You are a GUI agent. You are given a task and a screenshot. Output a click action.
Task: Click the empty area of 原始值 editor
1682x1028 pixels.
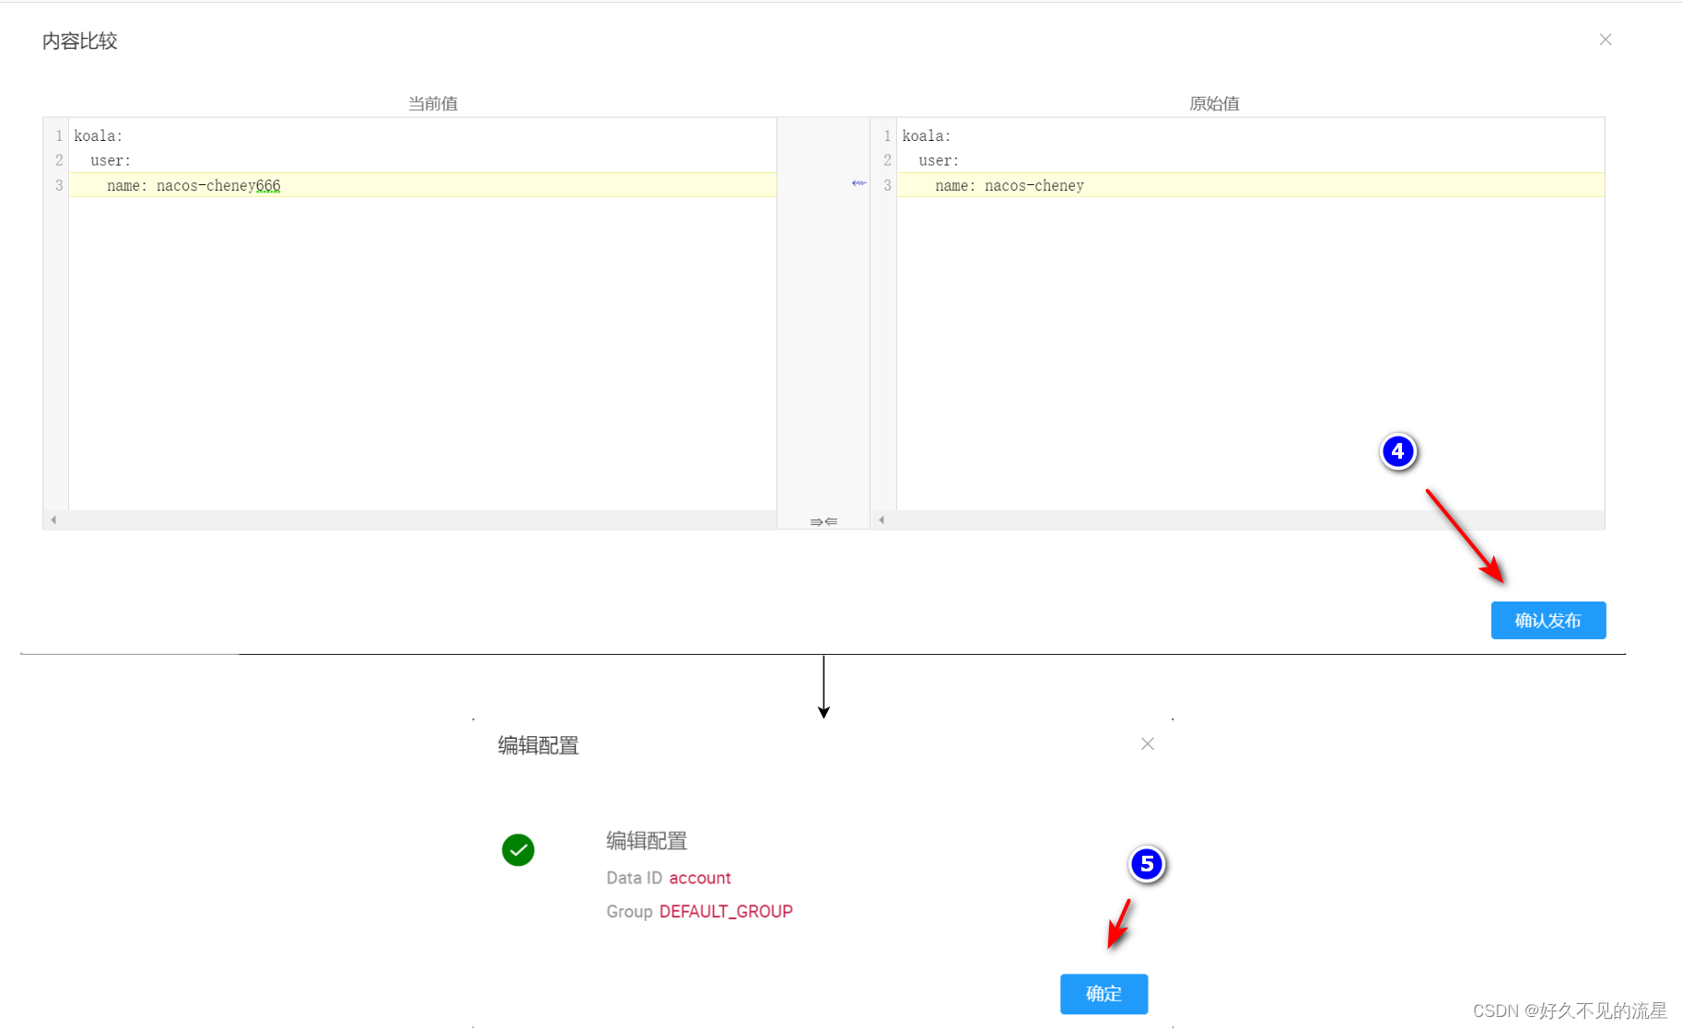tap(1251, 355)
